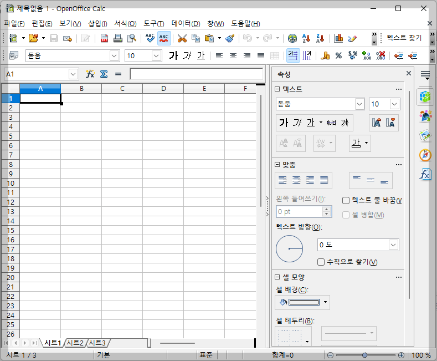Switch to the Sheet2 tab

tap(75, 343)
